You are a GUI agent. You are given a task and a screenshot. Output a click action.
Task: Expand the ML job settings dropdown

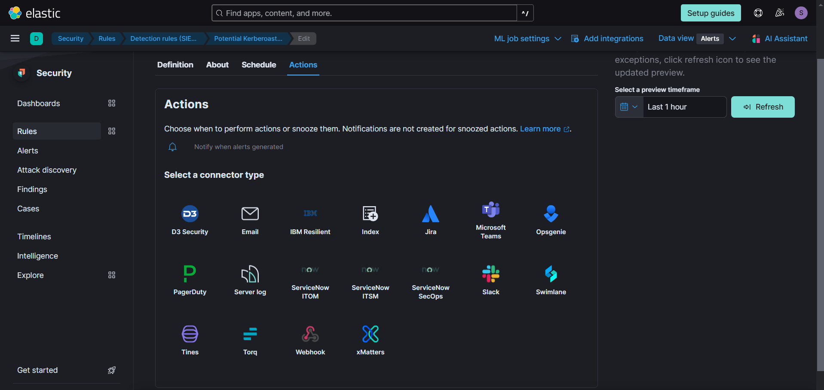click(528, 39)
